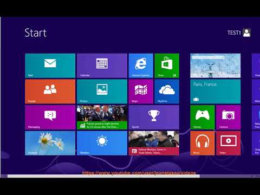This screenshot has width=260, height=195.
Task: Open the Camera tile
Action: [229, 117]
